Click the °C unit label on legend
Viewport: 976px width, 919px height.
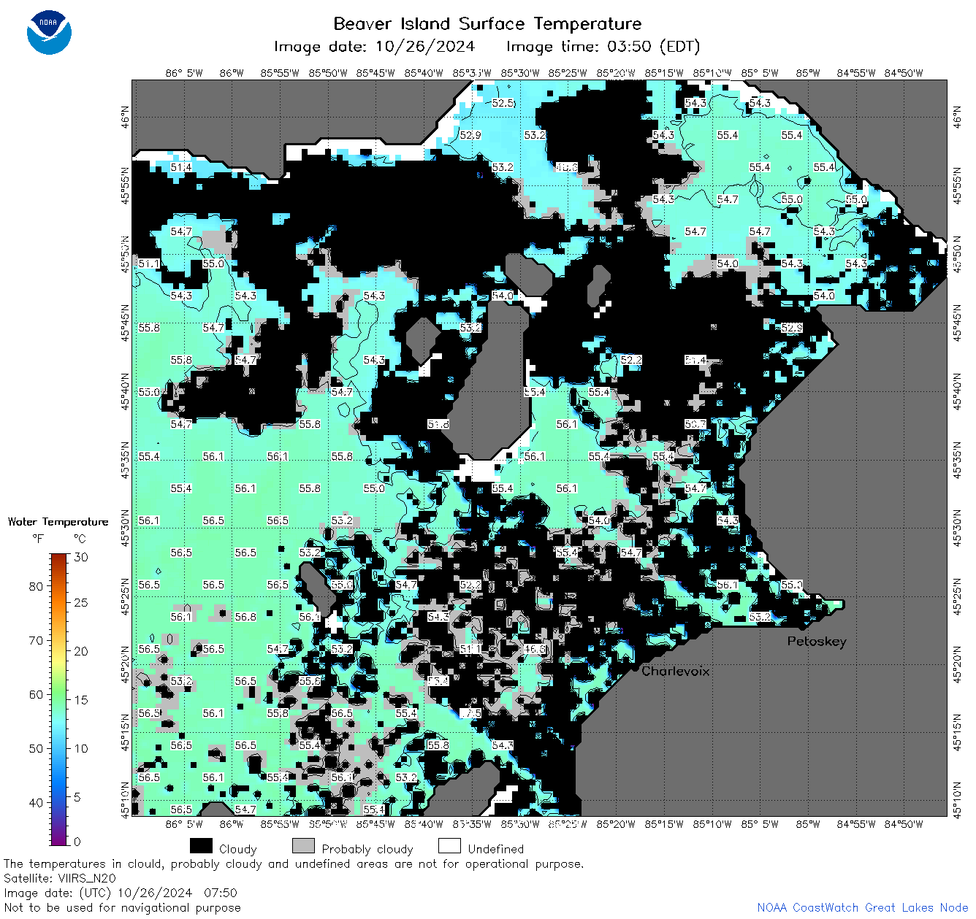pos(80,539)
